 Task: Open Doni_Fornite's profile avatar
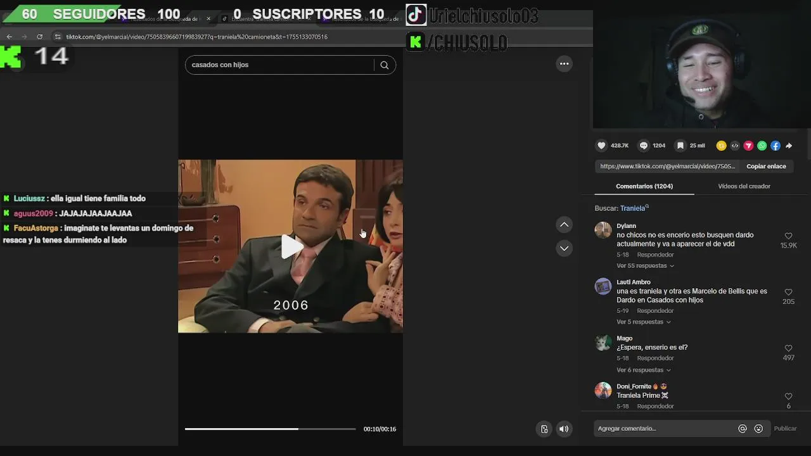[603, 390]
